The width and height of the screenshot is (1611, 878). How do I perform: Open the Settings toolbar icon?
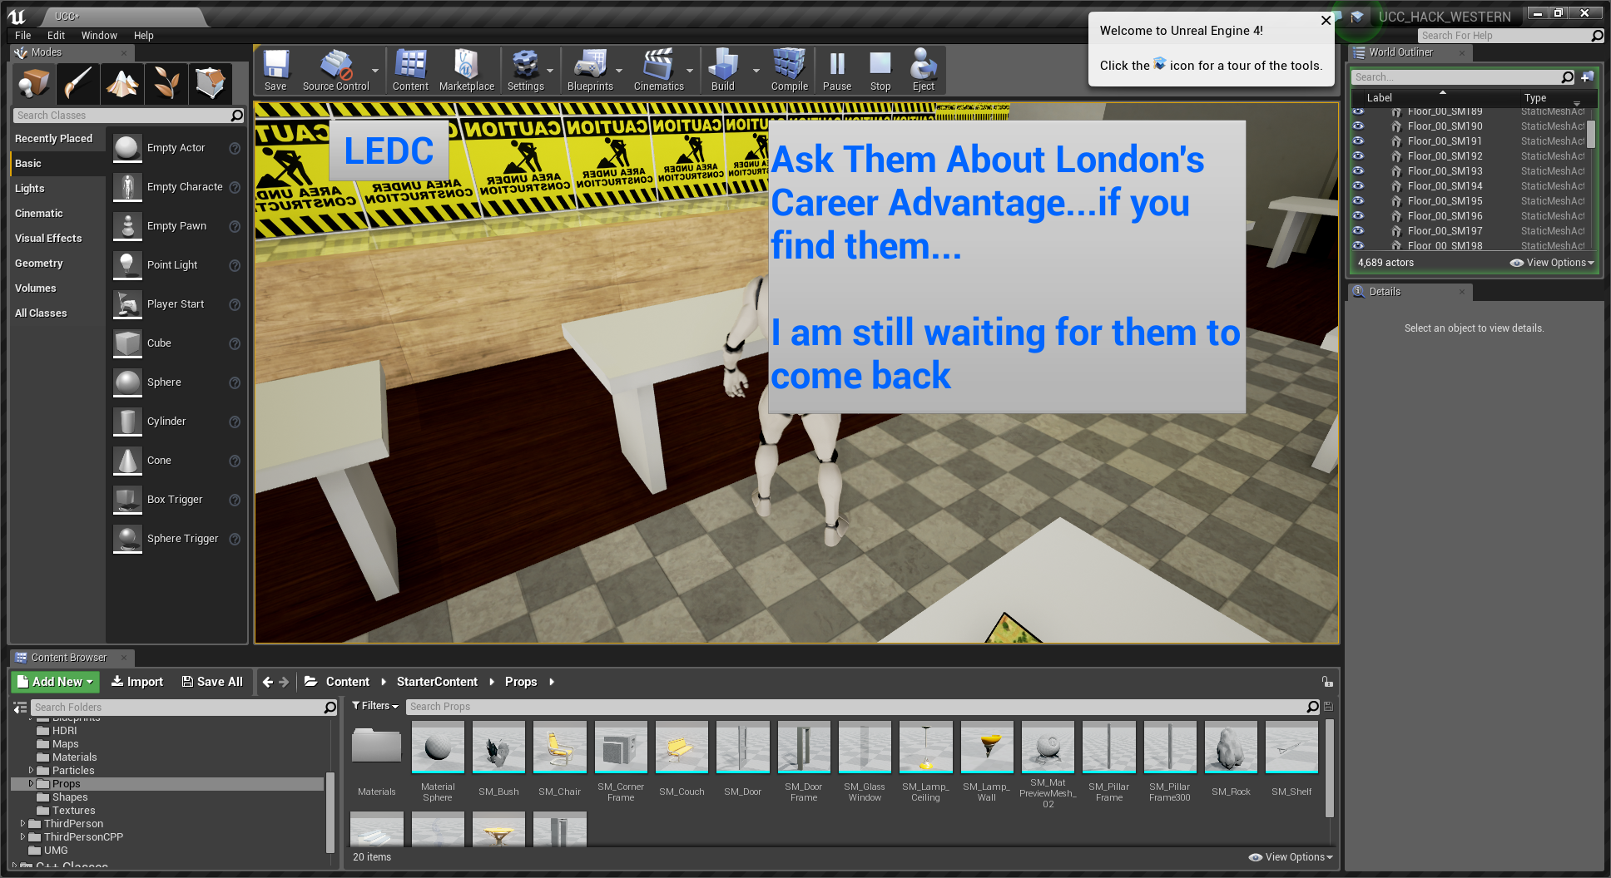[x=525, y=70]
